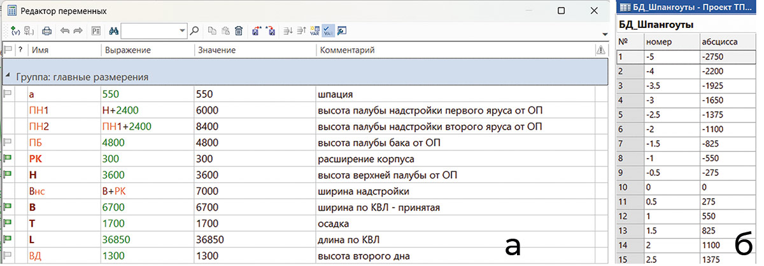Open the editor settings wrench icon

[342, 30]
